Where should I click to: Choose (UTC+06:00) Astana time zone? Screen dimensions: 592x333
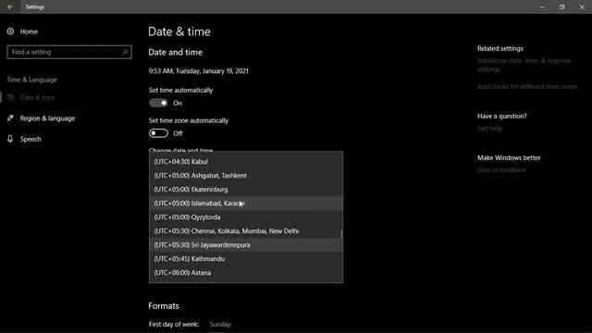tap(246, 273)
